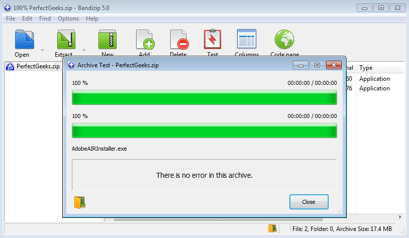Open the File menu
Screen dimensions: 409x238
click(x=11, y=19)
